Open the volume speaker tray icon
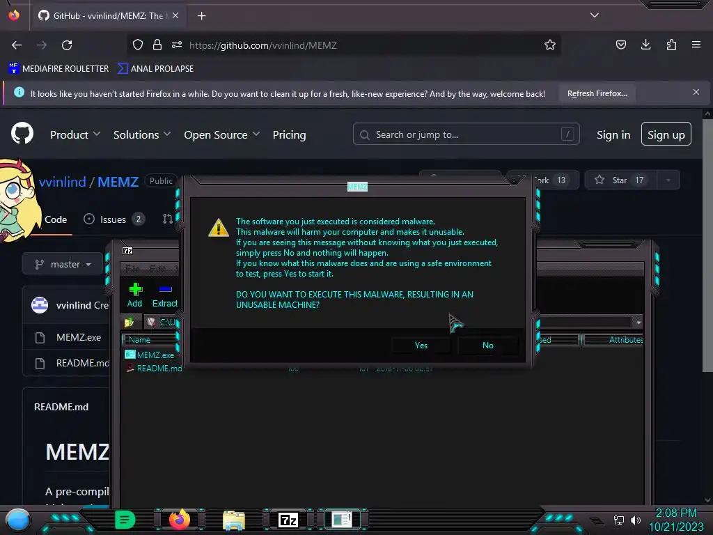Image resolution: width=713 pixels, height=535 pixels. 635,520
